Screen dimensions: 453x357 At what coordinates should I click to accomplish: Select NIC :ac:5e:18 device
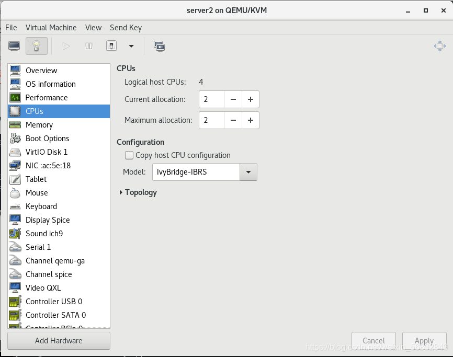(x=59, y=165)
